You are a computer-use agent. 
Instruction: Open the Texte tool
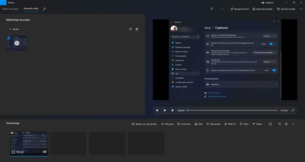198,124
